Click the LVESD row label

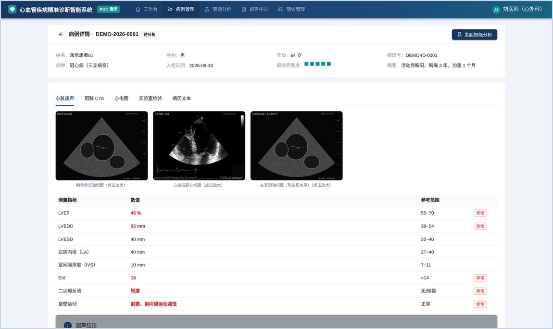point(65,239)
